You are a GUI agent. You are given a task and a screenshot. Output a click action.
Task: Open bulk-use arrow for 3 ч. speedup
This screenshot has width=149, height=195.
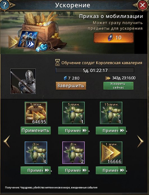point(47,170)
